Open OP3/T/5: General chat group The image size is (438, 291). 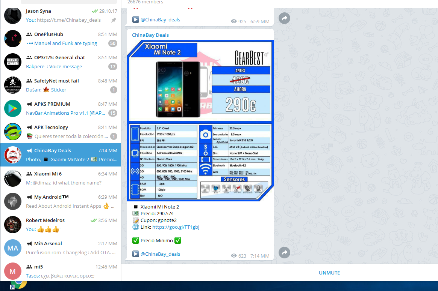tap(61, 62)
